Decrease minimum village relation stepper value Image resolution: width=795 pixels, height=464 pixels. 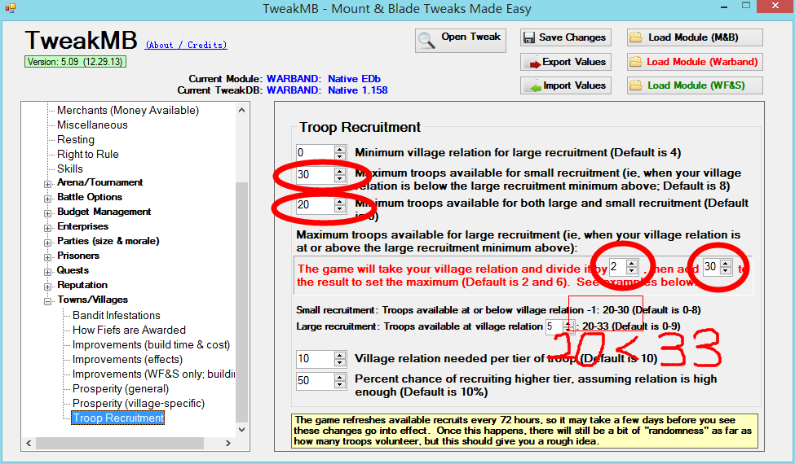click(340, 156)
